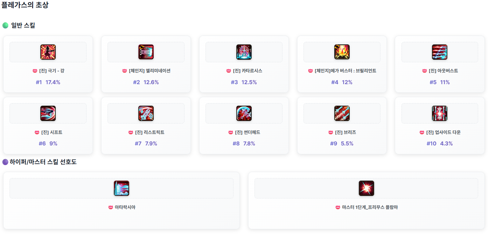This screenshot has width=488, height=234.
Task: Click the 아웃버스트 skill icon
Action: pyautogui.click(x=440, y=52)
